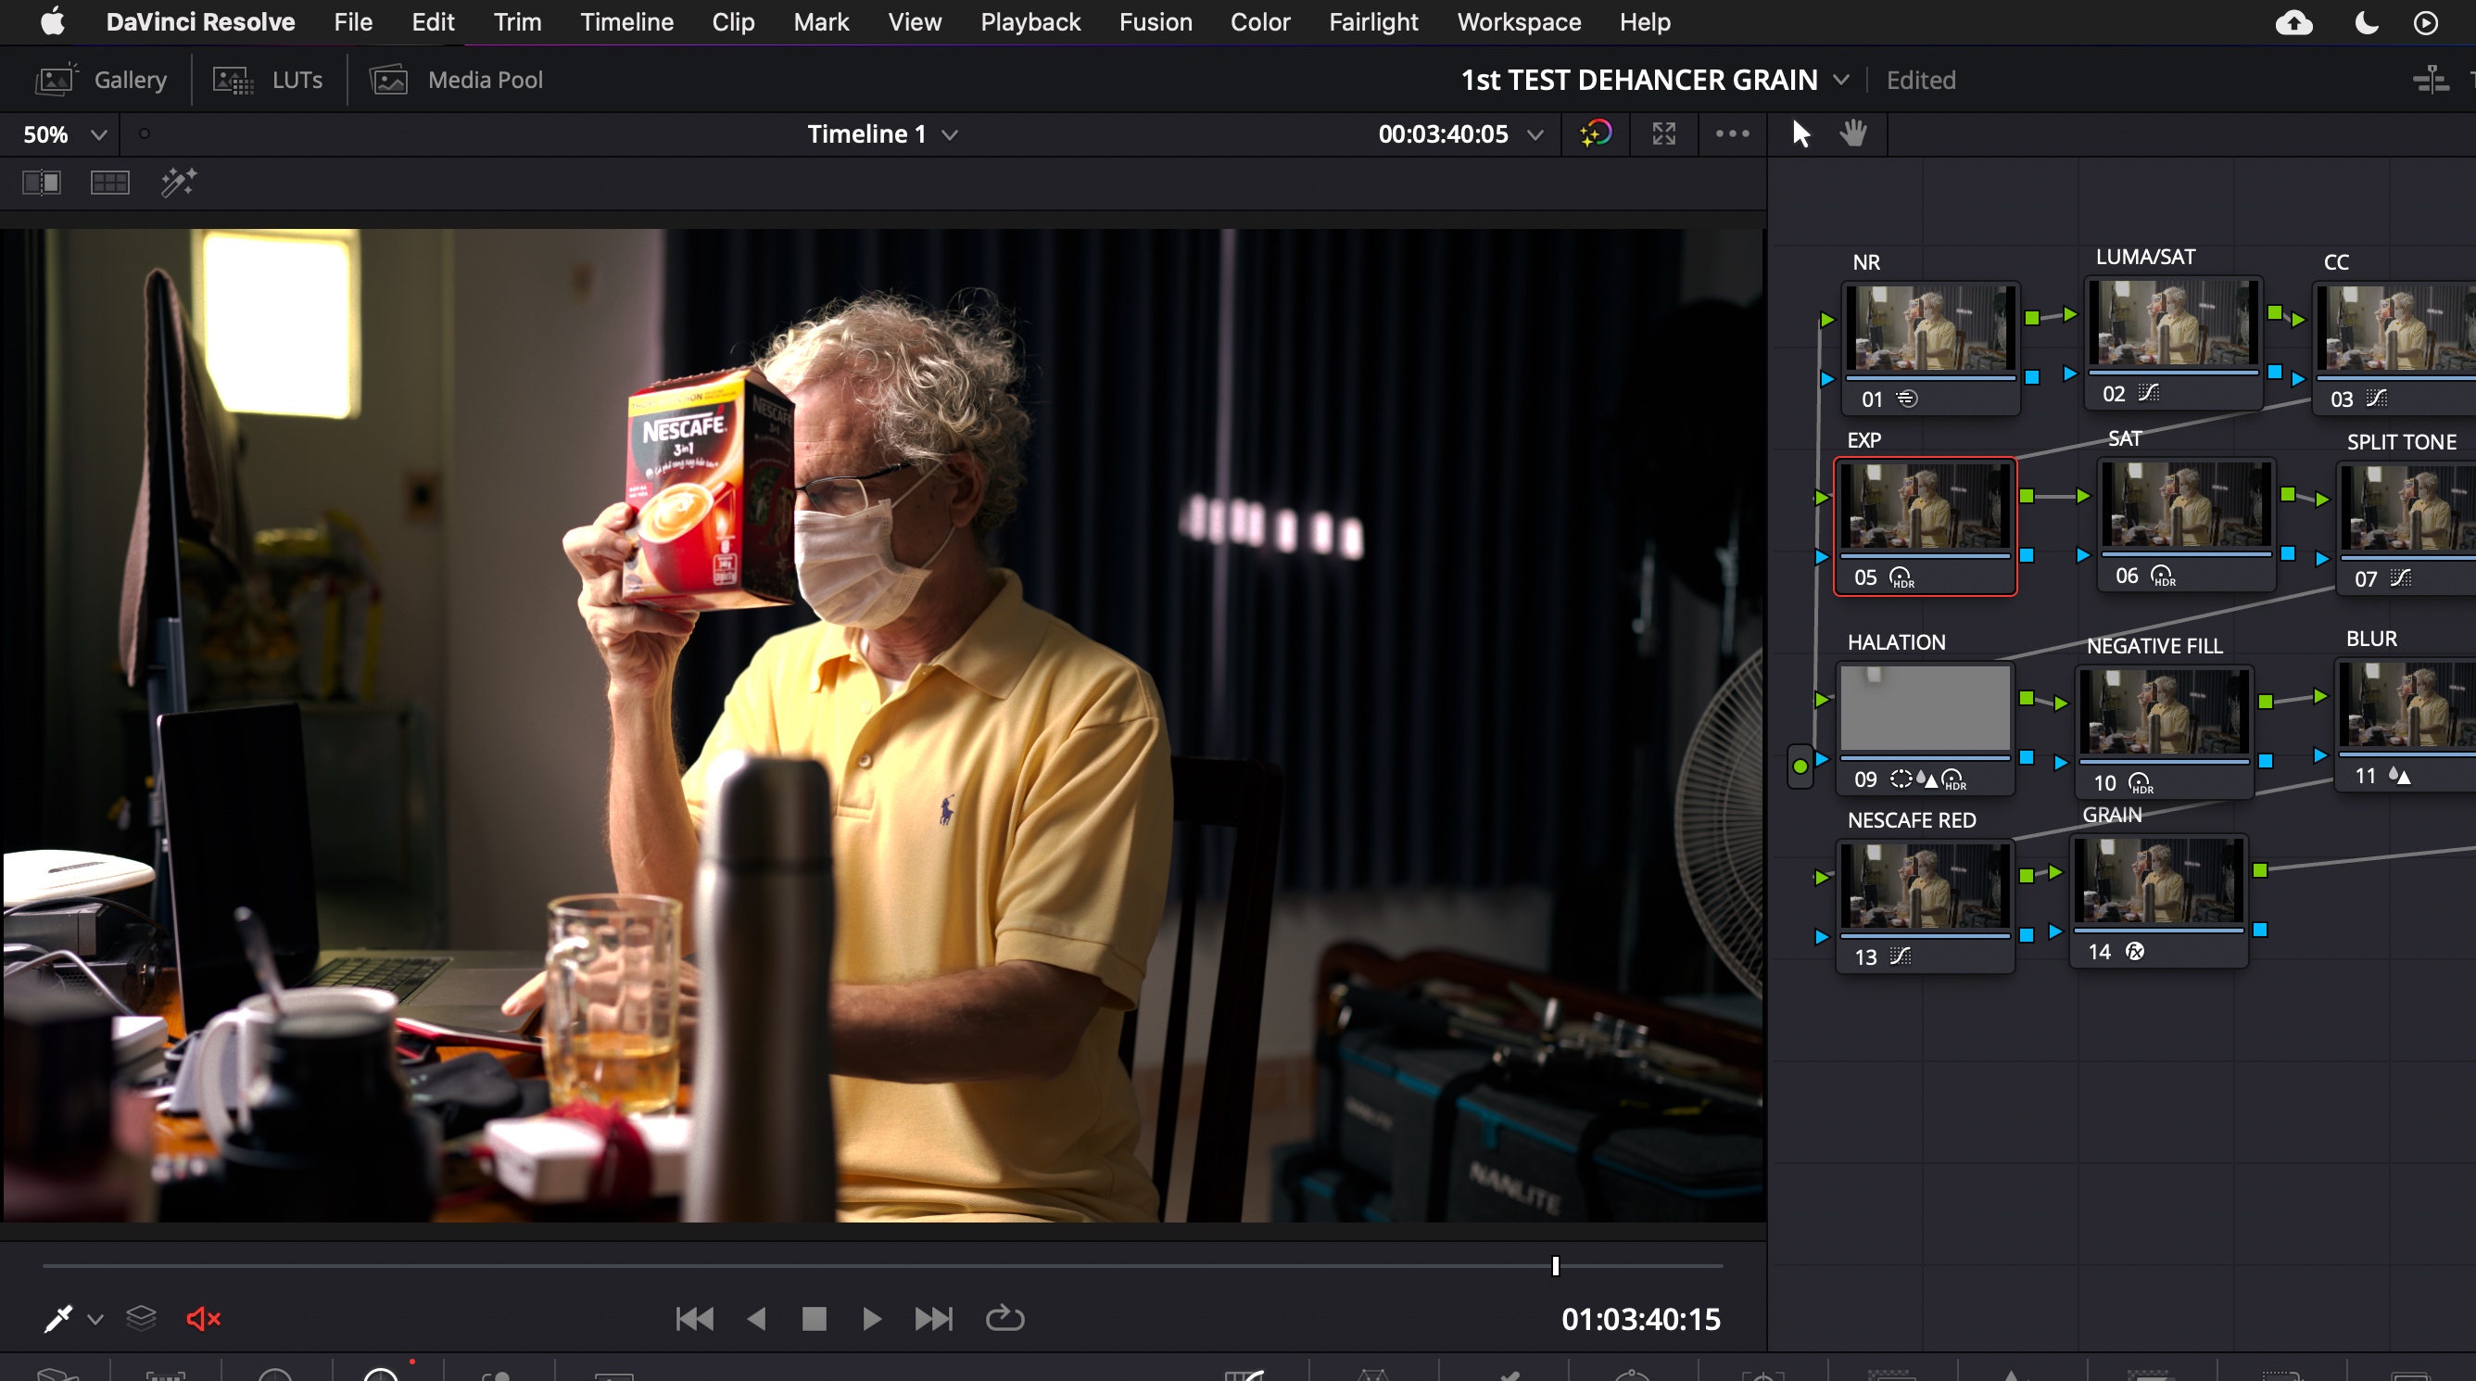The image size is (2476, 1381).
Task: Click the play circle menu bar icon
Action: [x=2426, y=22]
